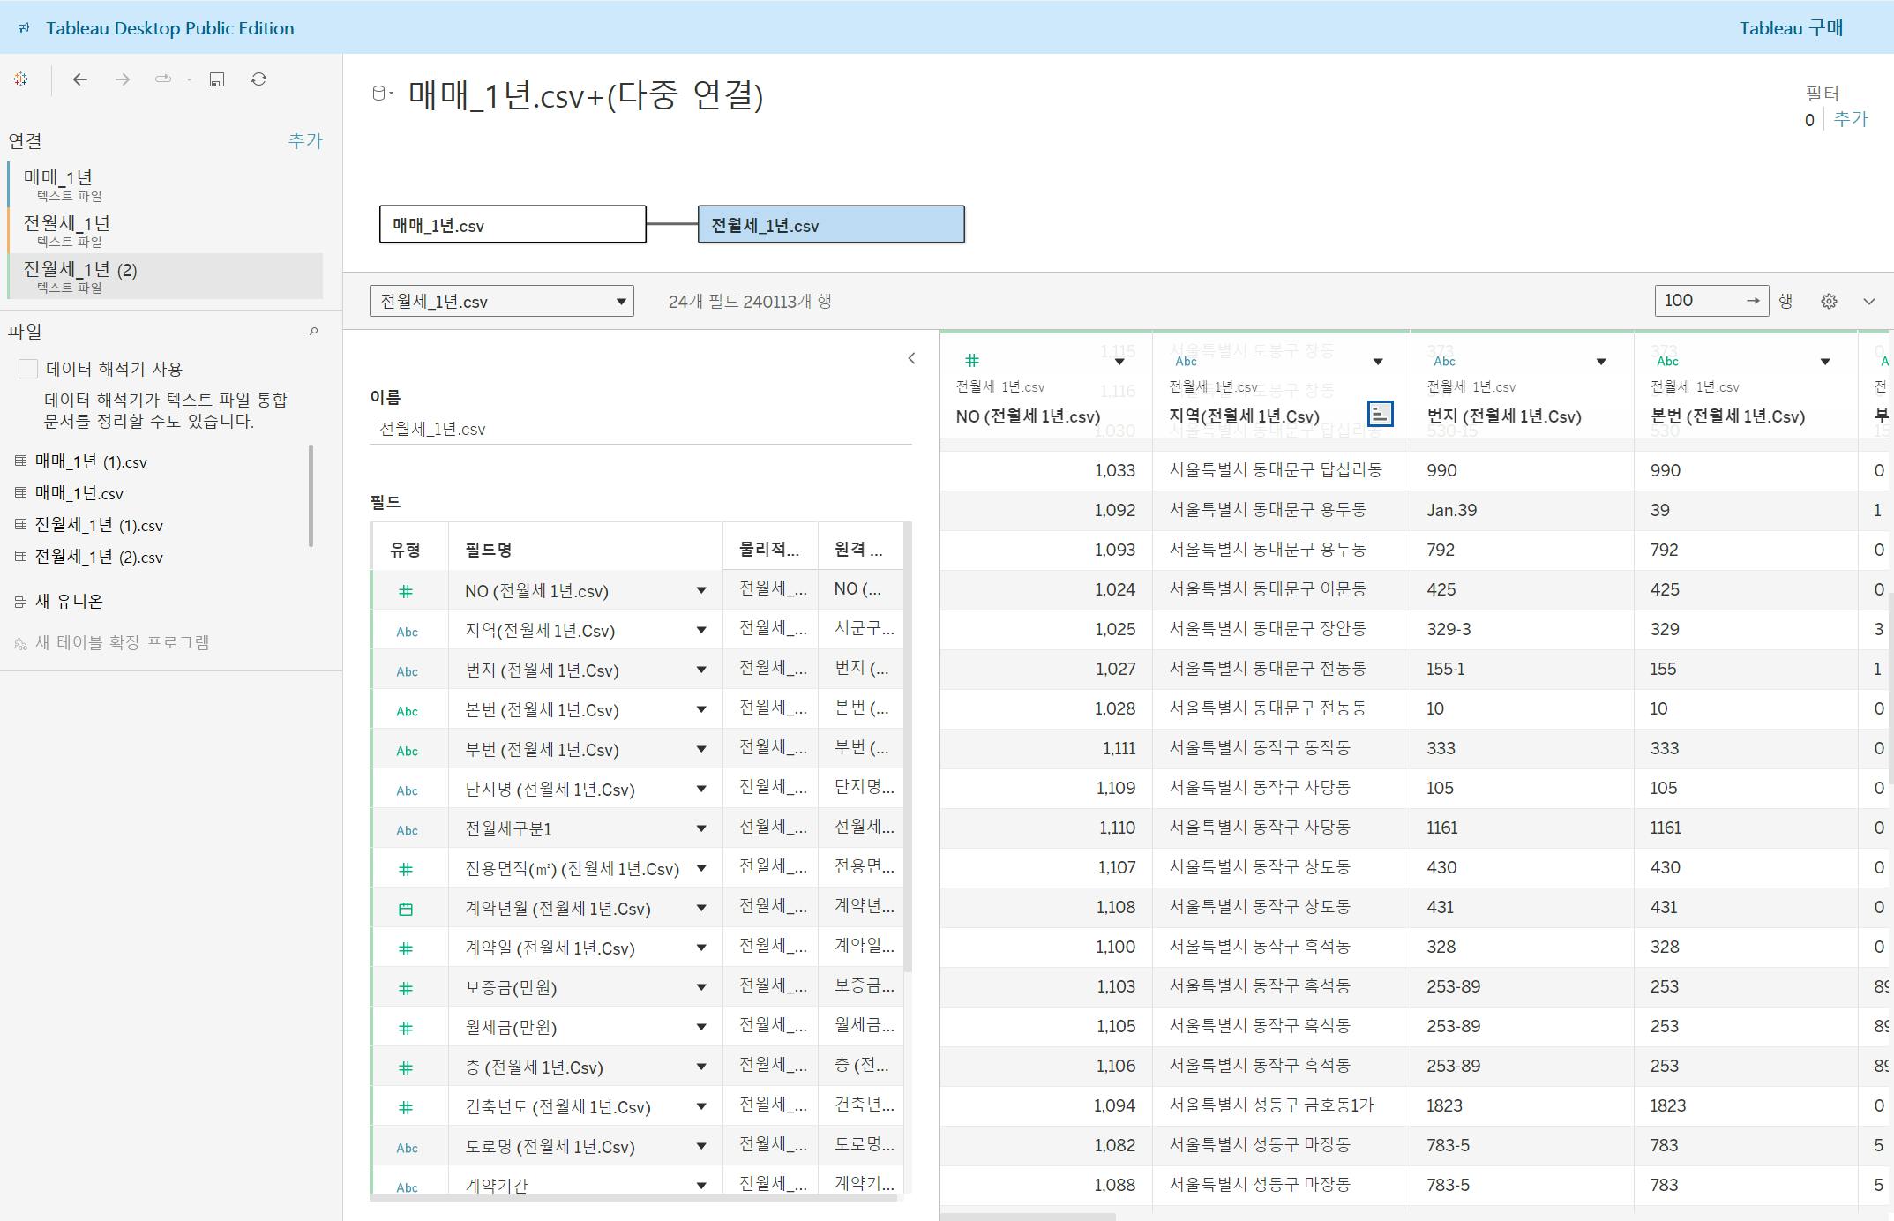Click the data details icon on 지역 column
This screenshot has height=1221, width=1894.
pos(1380,414)
